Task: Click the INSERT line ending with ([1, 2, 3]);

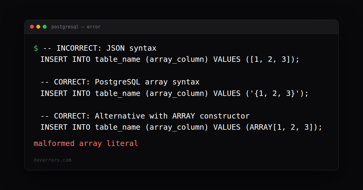Action: (x=170, y=59)
